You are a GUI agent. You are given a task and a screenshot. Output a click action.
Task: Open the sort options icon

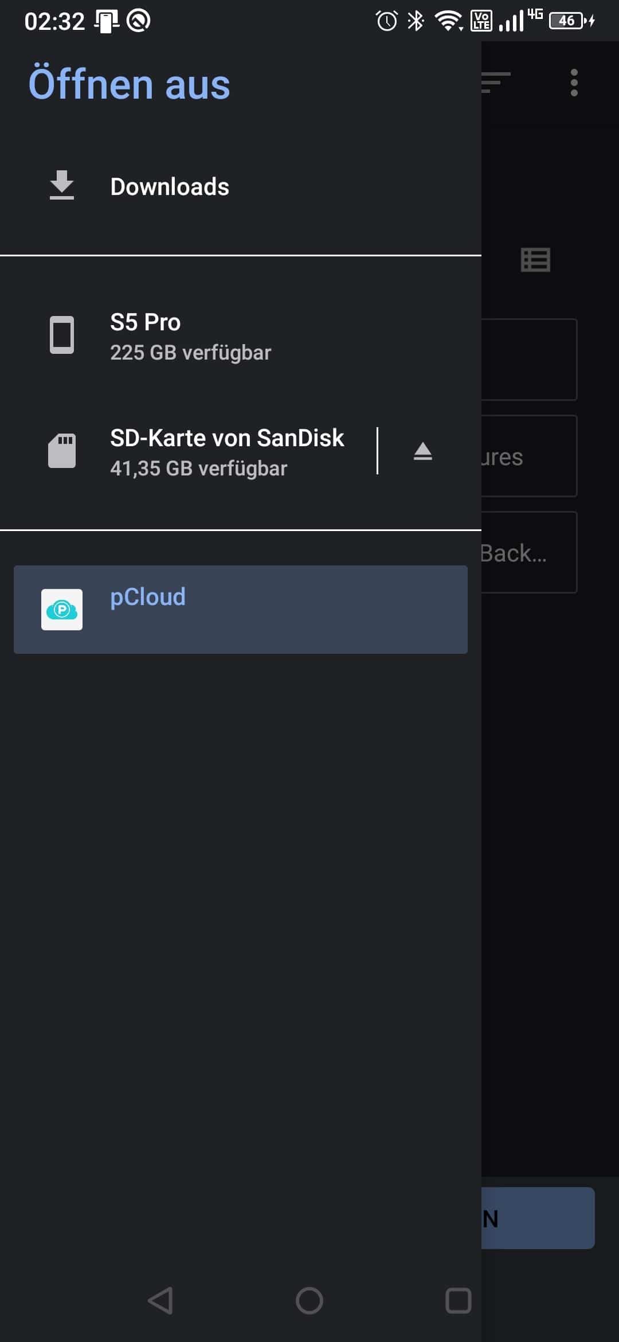point(496,83)
